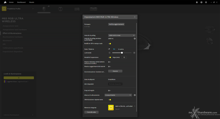Expand the Predefinito Profilo dropdown
Viewport: 220px width, 119px height.
[33, 9]
